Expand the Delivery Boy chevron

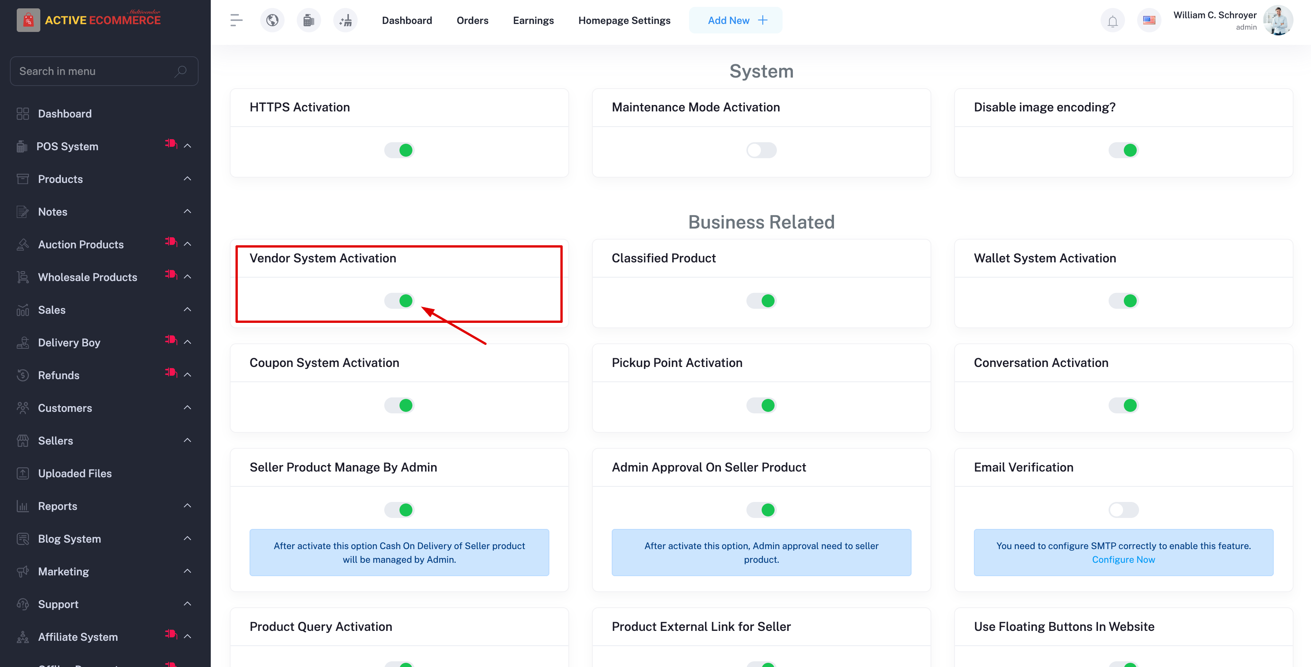[x=187, y=342]
